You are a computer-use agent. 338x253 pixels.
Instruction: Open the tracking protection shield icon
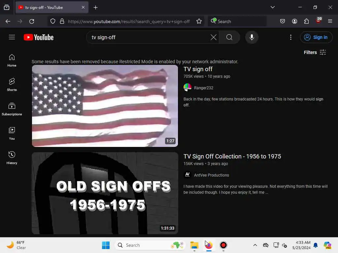click(53, 21)
